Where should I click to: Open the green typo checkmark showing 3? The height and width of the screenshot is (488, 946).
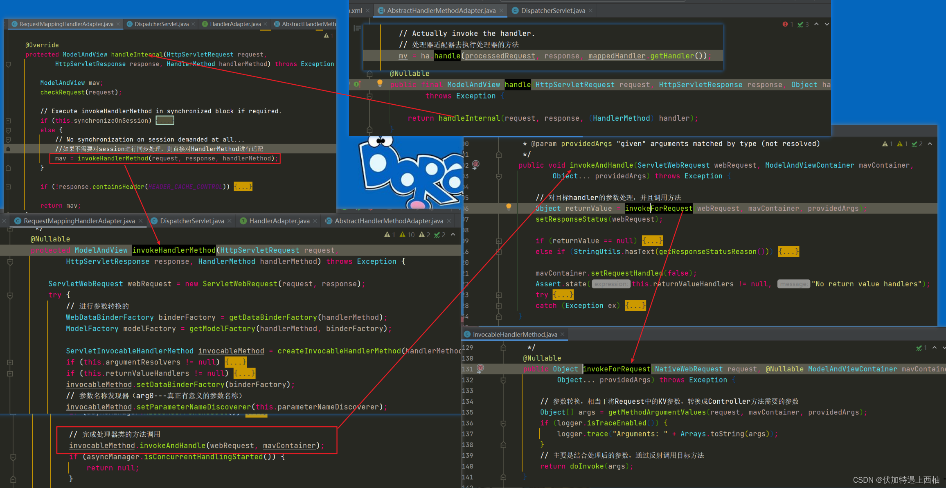pyautogui.click(x=803, y=25)
